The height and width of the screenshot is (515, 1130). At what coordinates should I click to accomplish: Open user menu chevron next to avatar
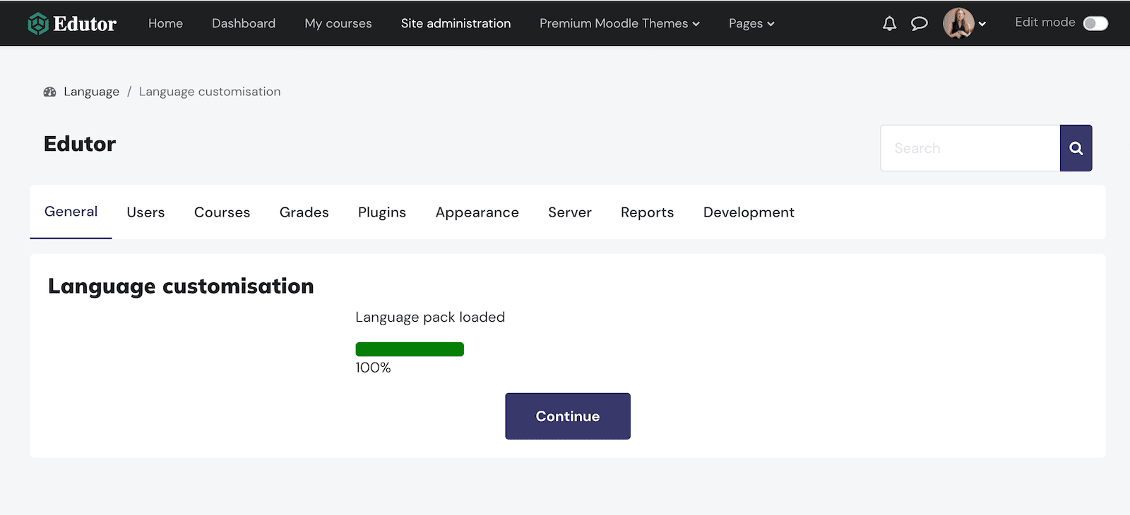[982, 24]
